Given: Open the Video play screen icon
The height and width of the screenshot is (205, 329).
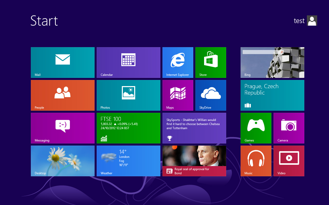Looking at the screenshot, I should coord(289,158).
